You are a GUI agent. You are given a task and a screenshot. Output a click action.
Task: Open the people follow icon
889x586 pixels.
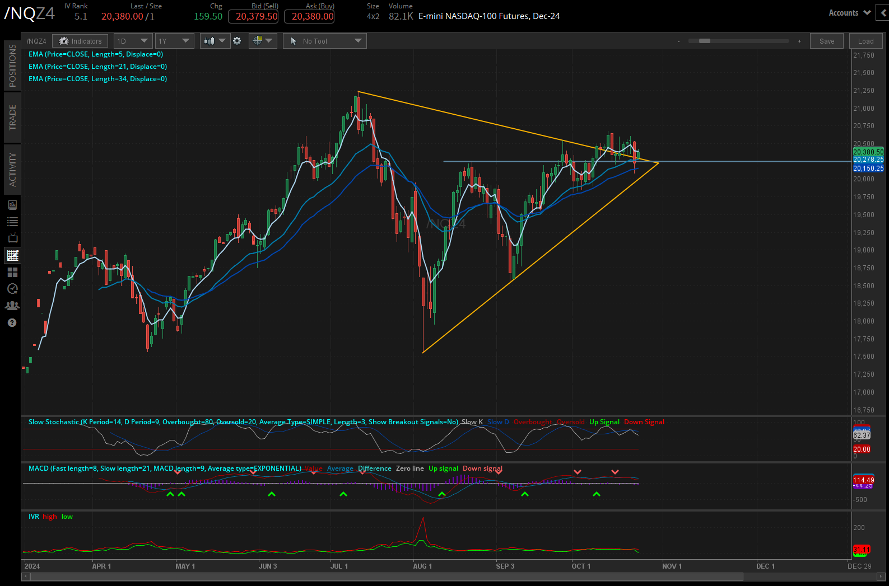coord(12,306)
